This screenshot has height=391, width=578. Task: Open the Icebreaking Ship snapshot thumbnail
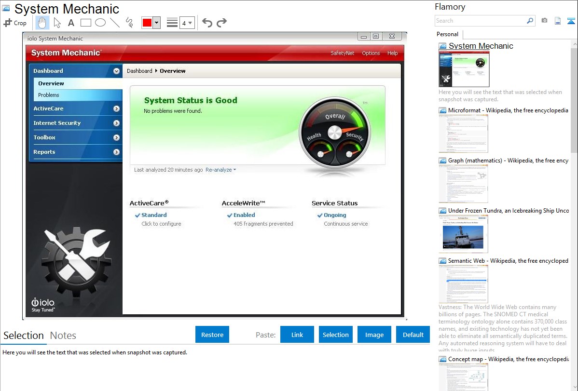pos(463,234)
